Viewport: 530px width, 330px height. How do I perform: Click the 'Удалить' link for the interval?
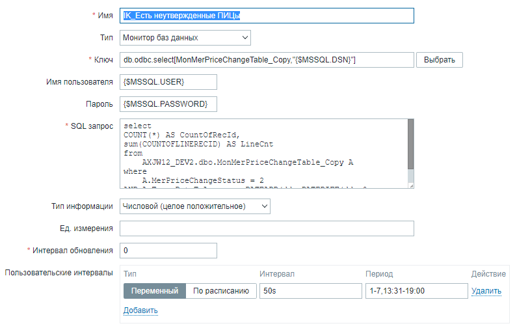(x=486, y=291)
